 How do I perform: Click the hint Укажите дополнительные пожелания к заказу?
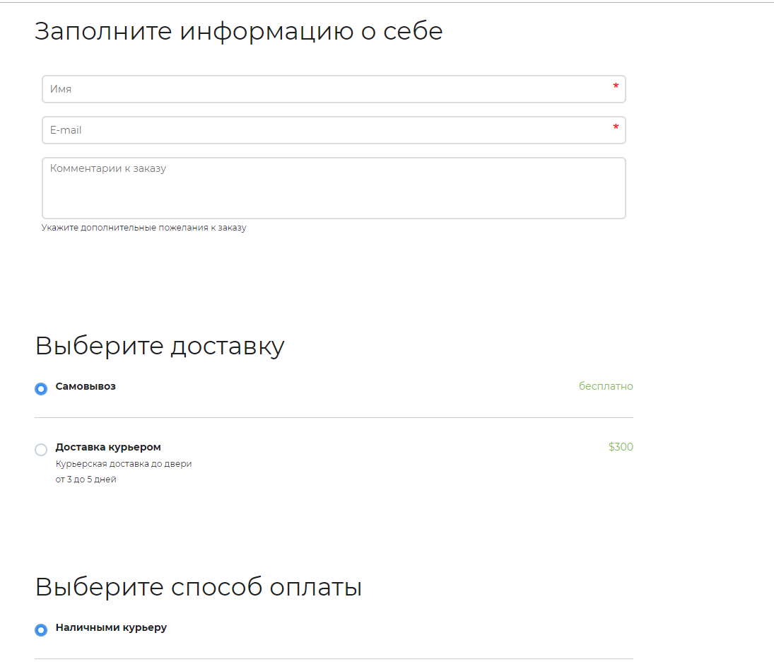click(143, 228)
